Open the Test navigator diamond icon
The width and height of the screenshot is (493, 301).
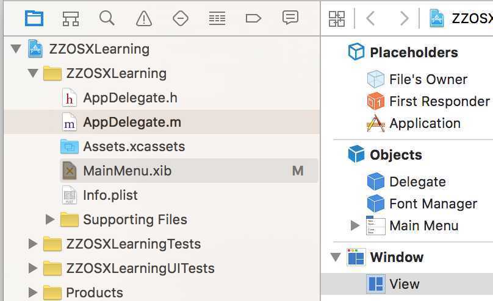pyautogui.click(x=181, y=18)
